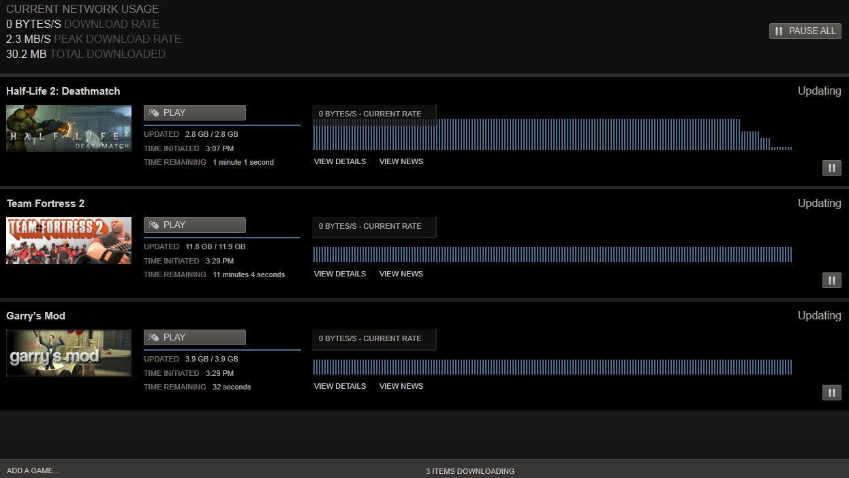View news for Team Fortress 2
Image resolution: width=849 pixels, height=478 pixels.
click(x=401, y=274)
